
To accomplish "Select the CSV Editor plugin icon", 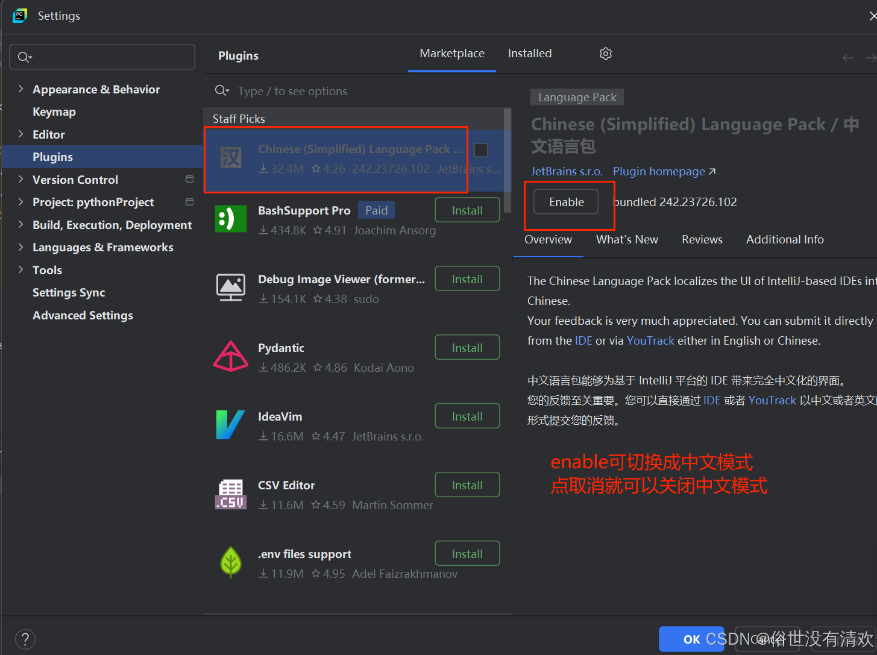I will pos(231,494).
